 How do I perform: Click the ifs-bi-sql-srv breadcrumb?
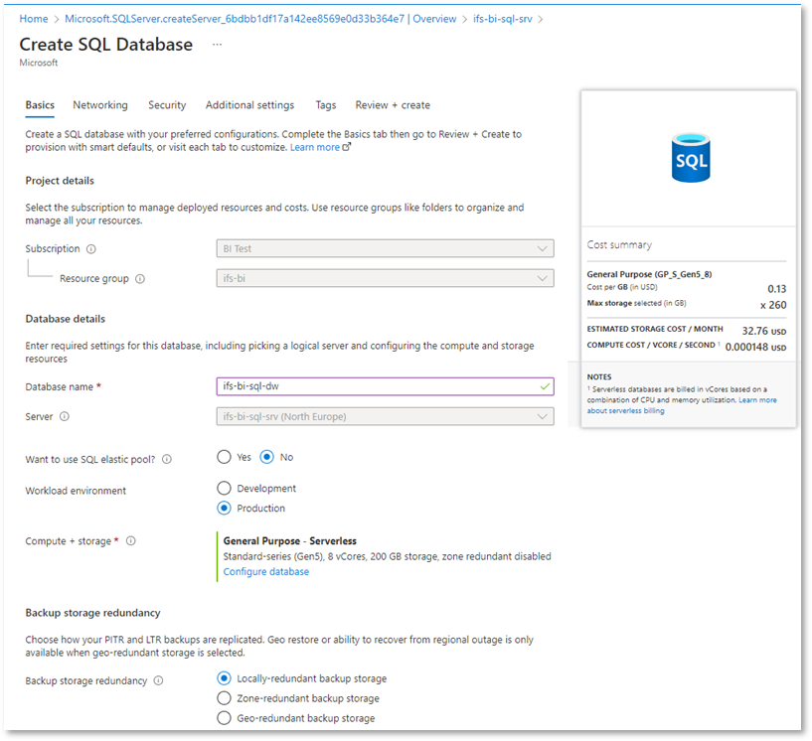click(x=502, y=19)
